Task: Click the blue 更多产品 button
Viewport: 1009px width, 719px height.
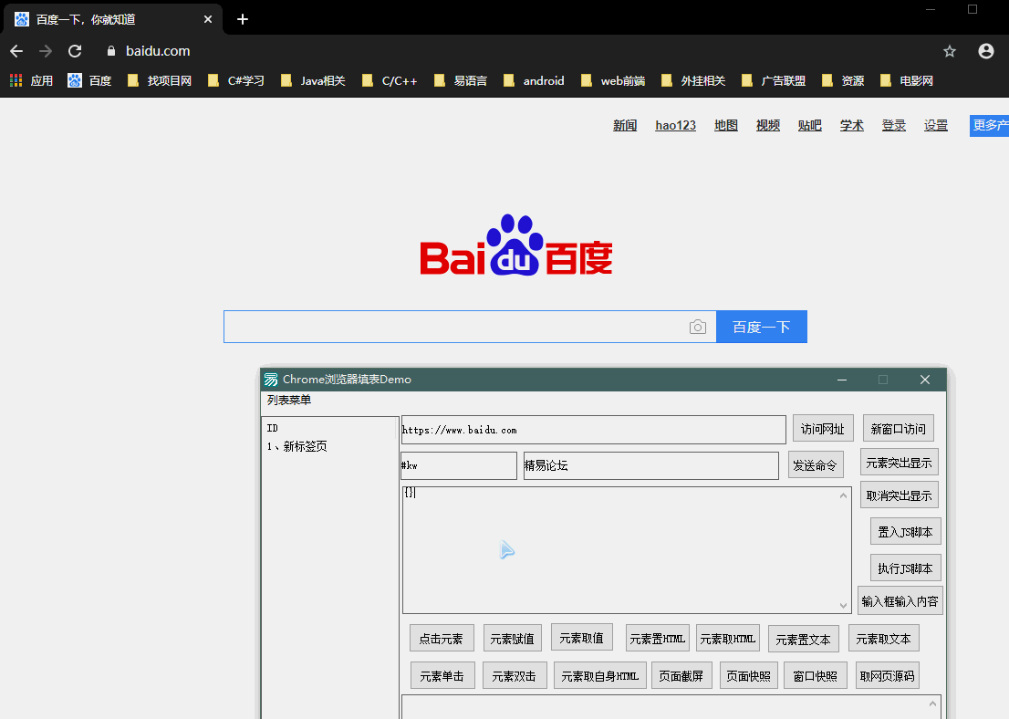Action: point(989,126)
